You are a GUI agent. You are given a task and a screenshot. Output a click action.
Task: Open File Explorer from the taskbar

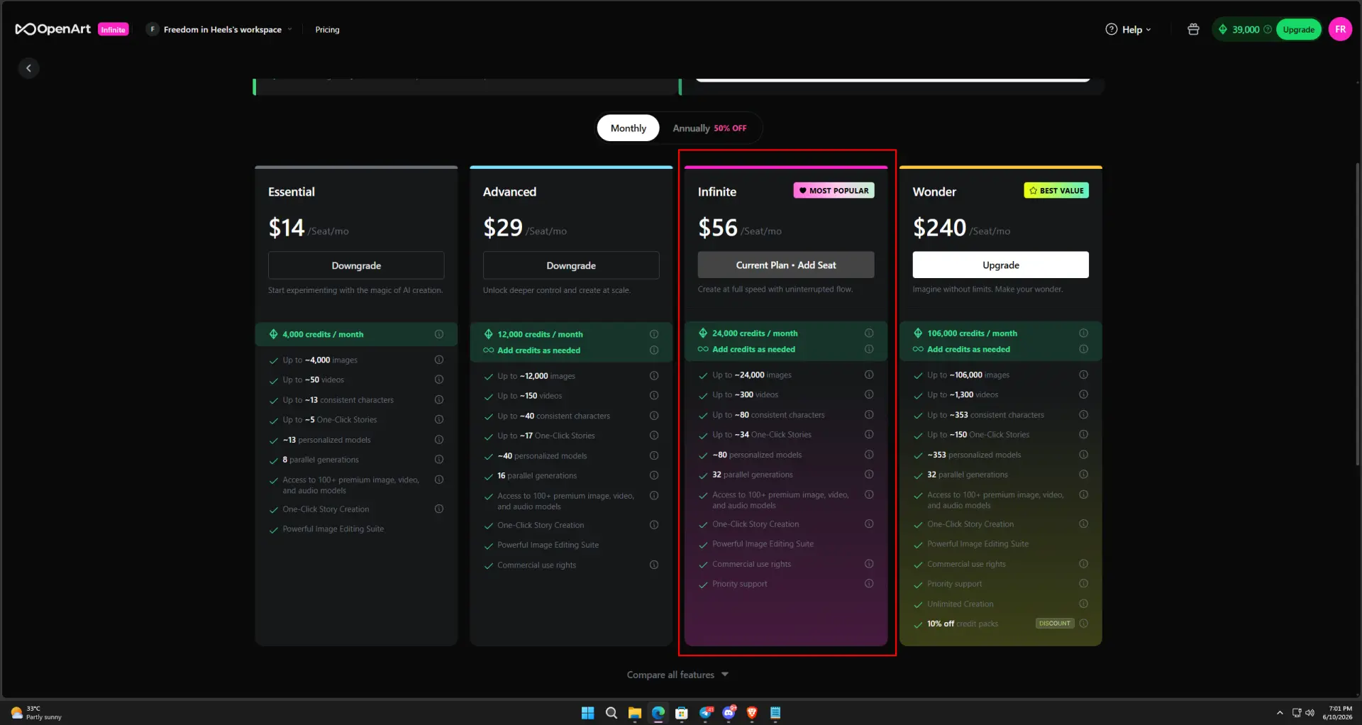[x=635, y=713]
